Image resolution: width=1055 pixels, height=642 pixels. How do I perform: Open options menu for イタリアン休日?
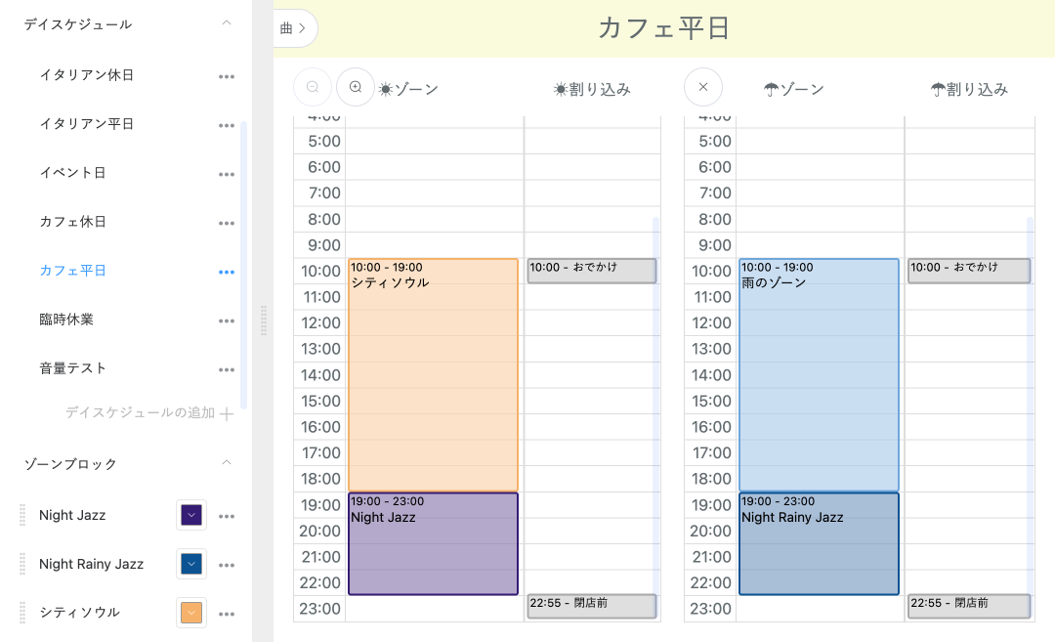click(x=227, y=76)
